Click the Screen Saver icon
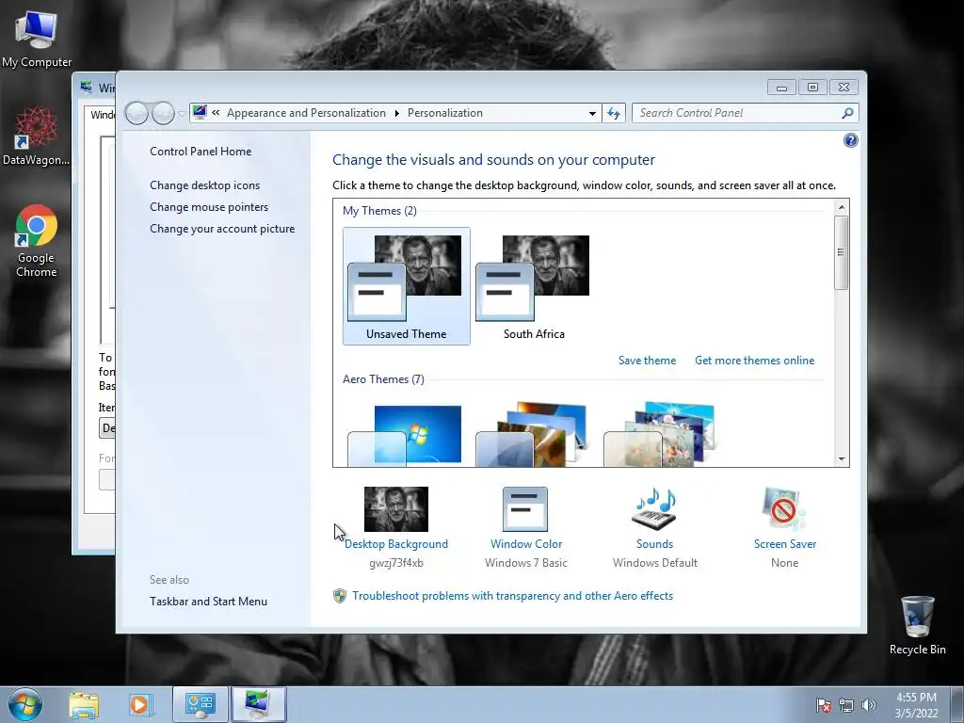 click(784, 509)
